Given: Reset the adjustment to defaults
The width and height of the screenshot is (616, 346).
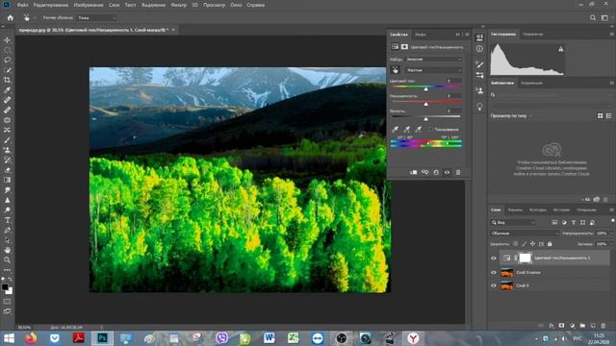Looking at the screenshot, I should point(436,172).
